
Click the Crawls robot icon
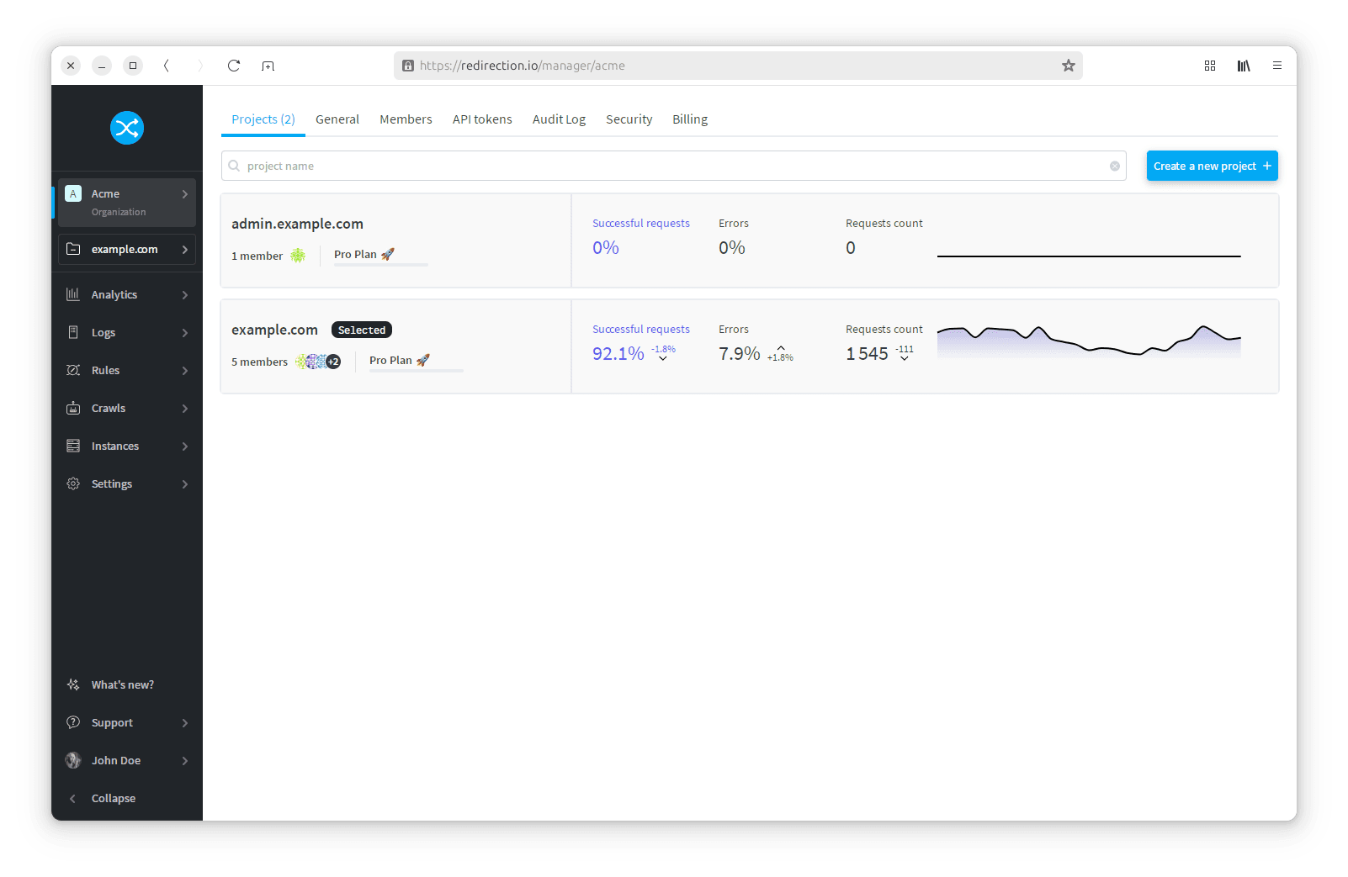point(73,408)
